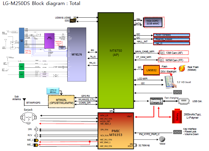Click the PM_KYPD_PWR_N label

click(149, 135)
